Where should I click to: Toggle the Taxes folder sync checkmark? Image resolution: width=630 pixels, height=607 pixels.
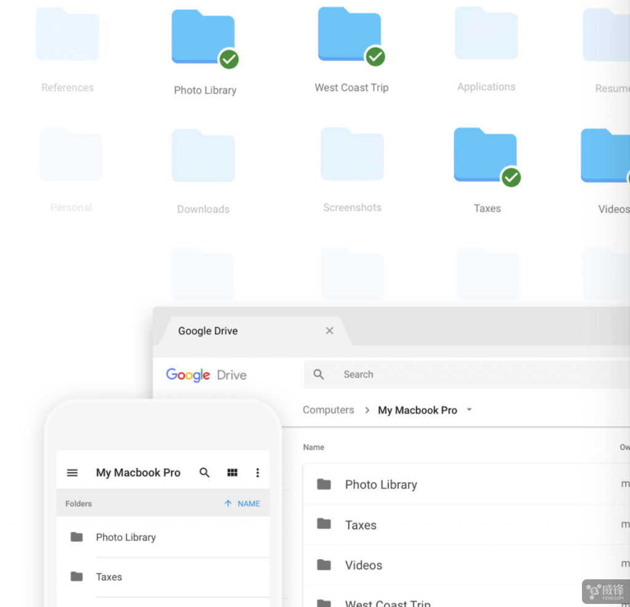(511, 178)
